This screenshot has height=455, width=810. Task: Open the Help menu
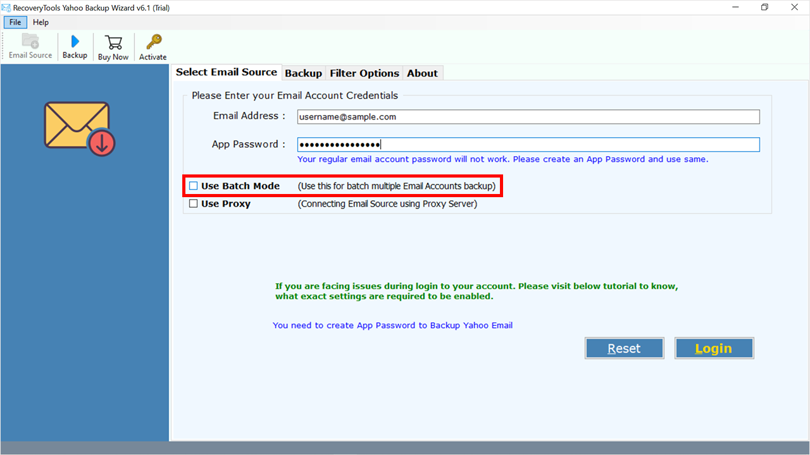40,22
